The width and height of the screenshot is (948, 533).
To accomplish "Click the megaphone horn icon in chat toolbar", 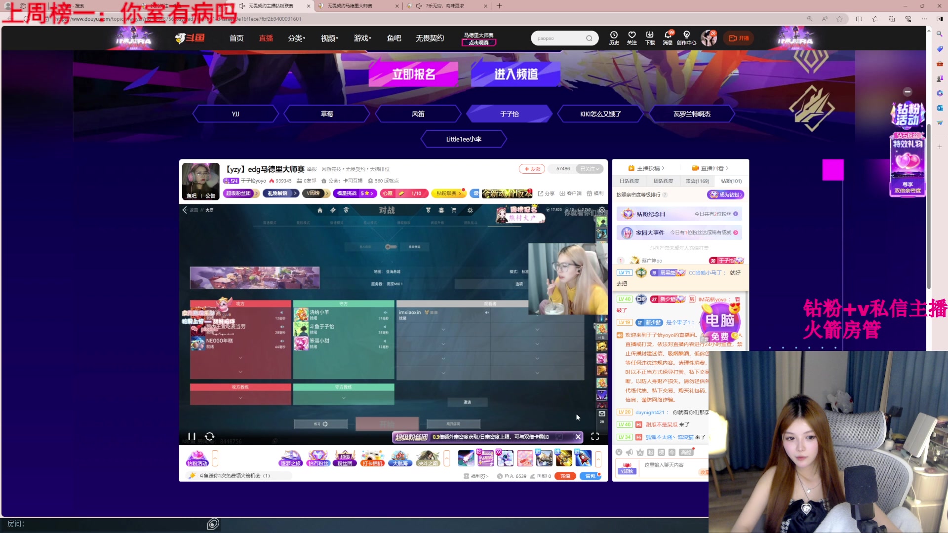I will click(630, 452).
